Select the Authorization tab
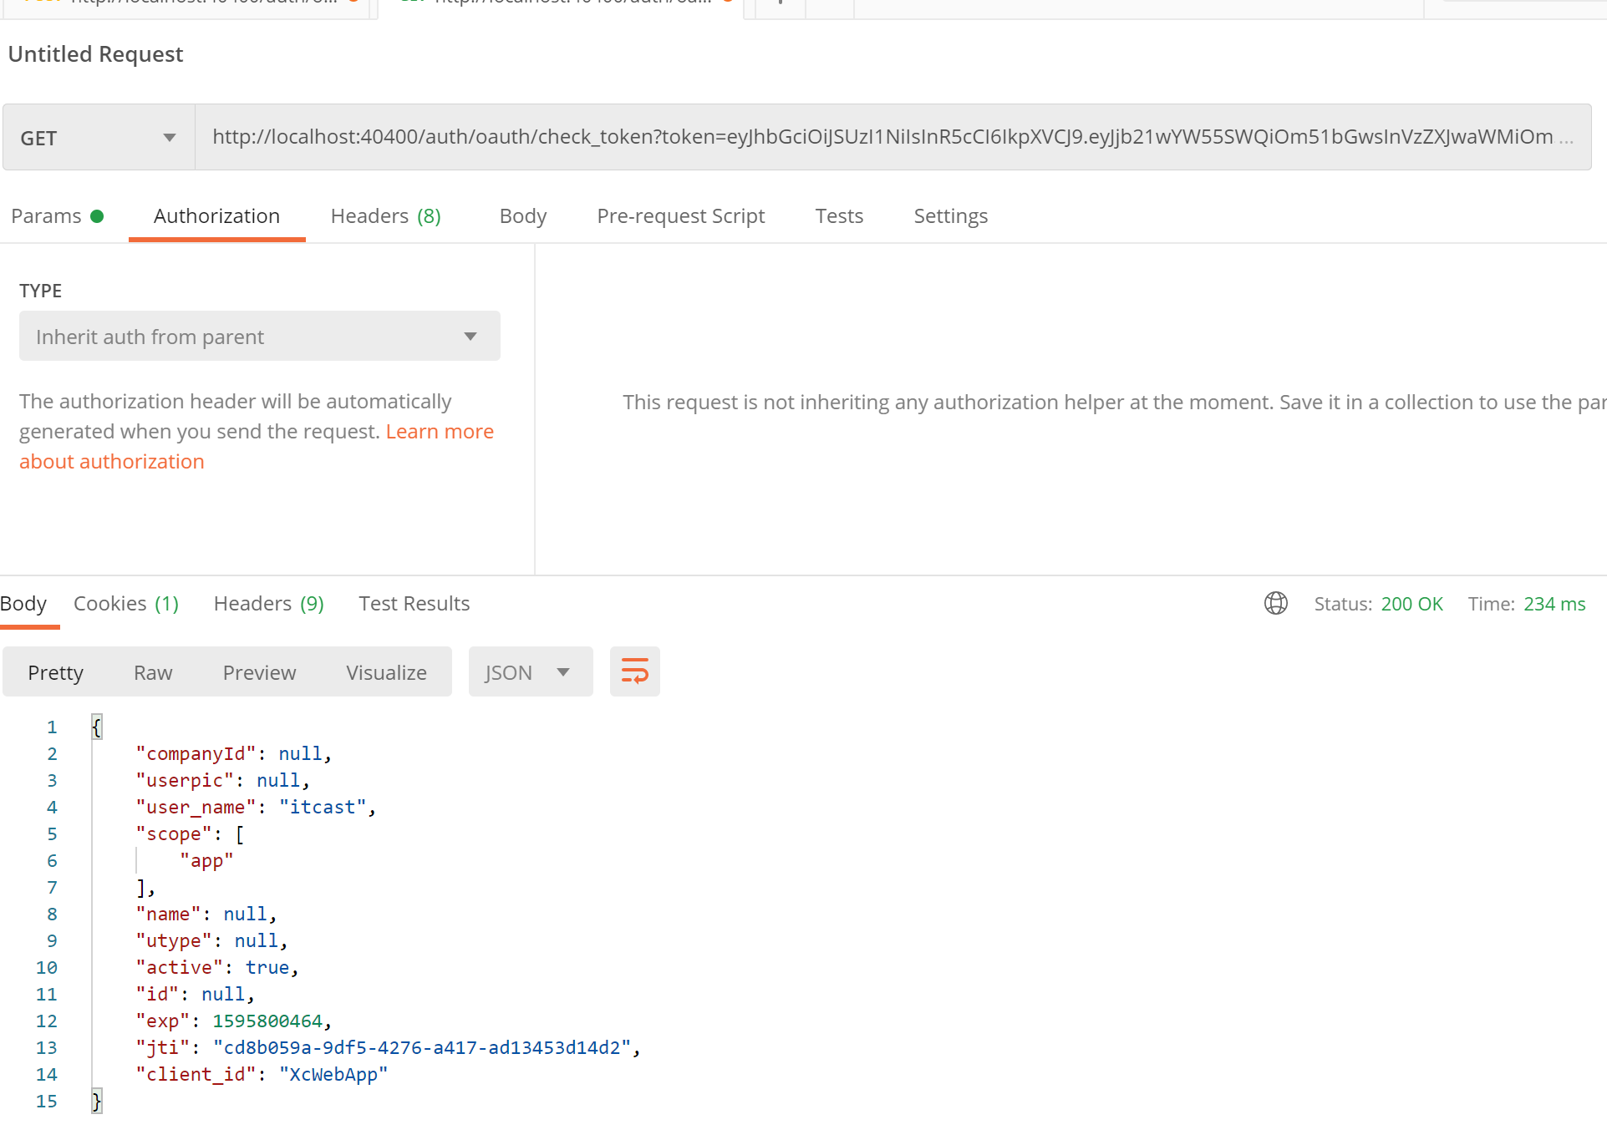 (x=216, y=216)
